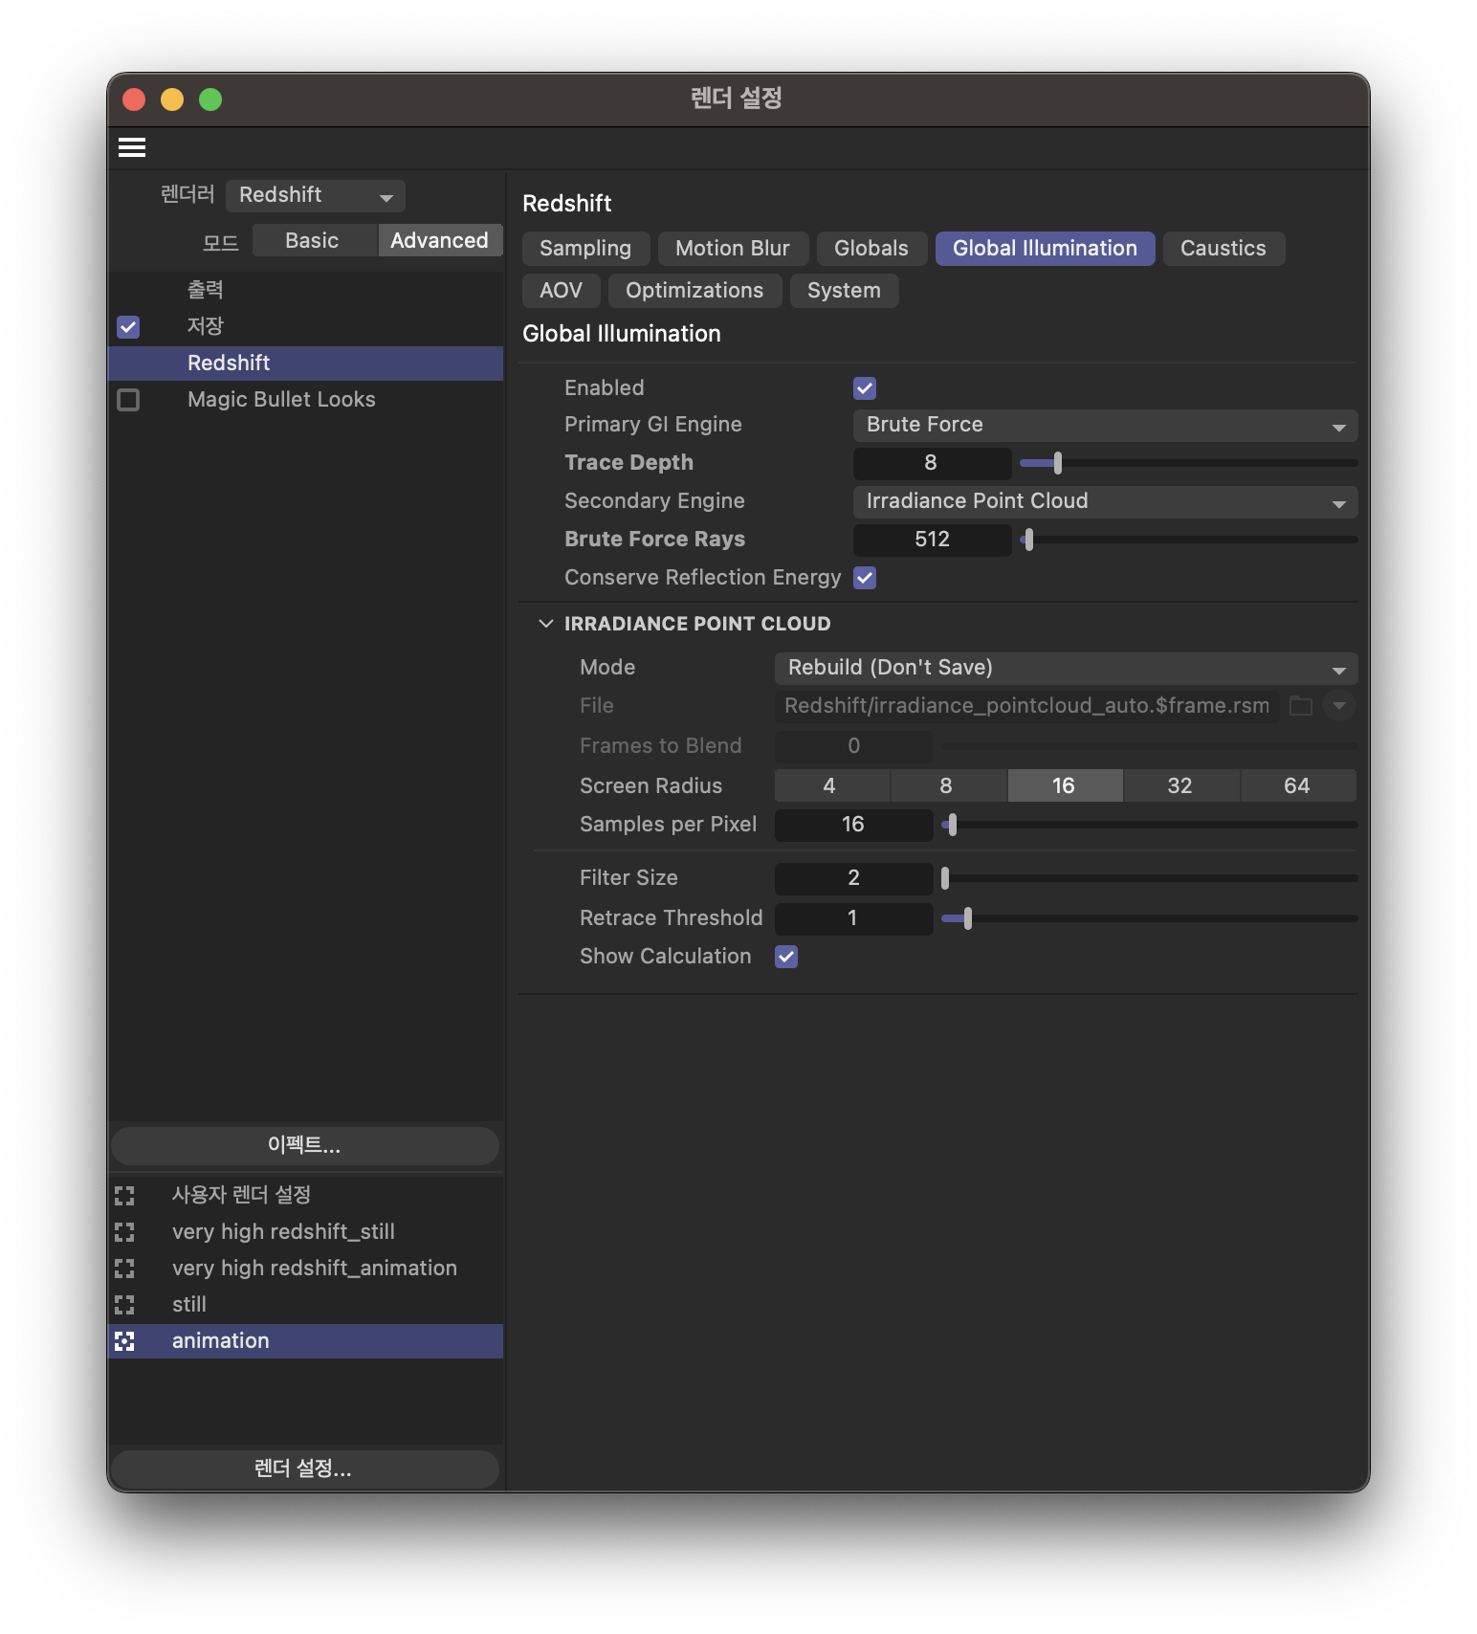Set Screen Radius to 8
This screenshot has width=1477, height=1634.
[x=947, y=786]
